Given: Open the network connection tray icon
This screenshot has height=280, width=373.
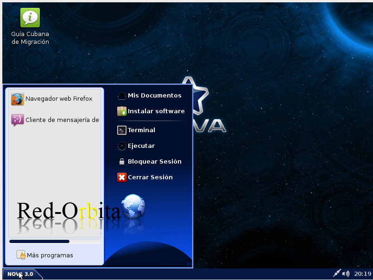Looking at the screenshot, I should pyautogui.click(x=337, y=274).
